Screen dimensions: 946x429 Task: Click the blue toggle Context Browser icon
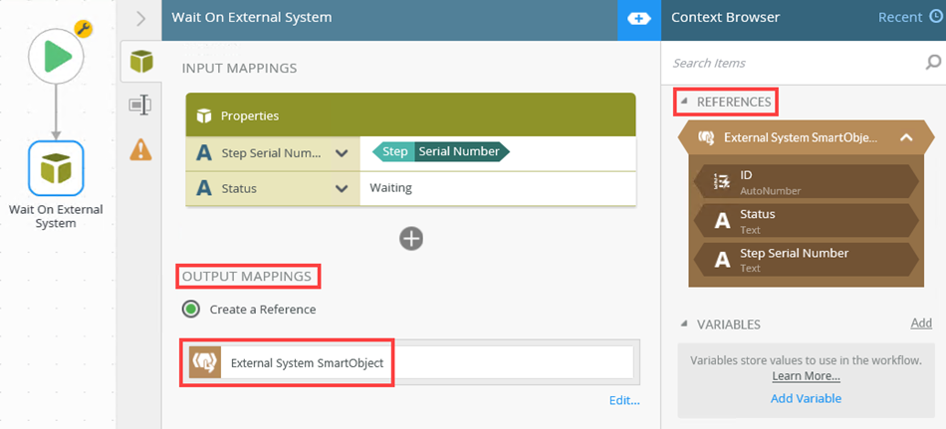[638, 19]
